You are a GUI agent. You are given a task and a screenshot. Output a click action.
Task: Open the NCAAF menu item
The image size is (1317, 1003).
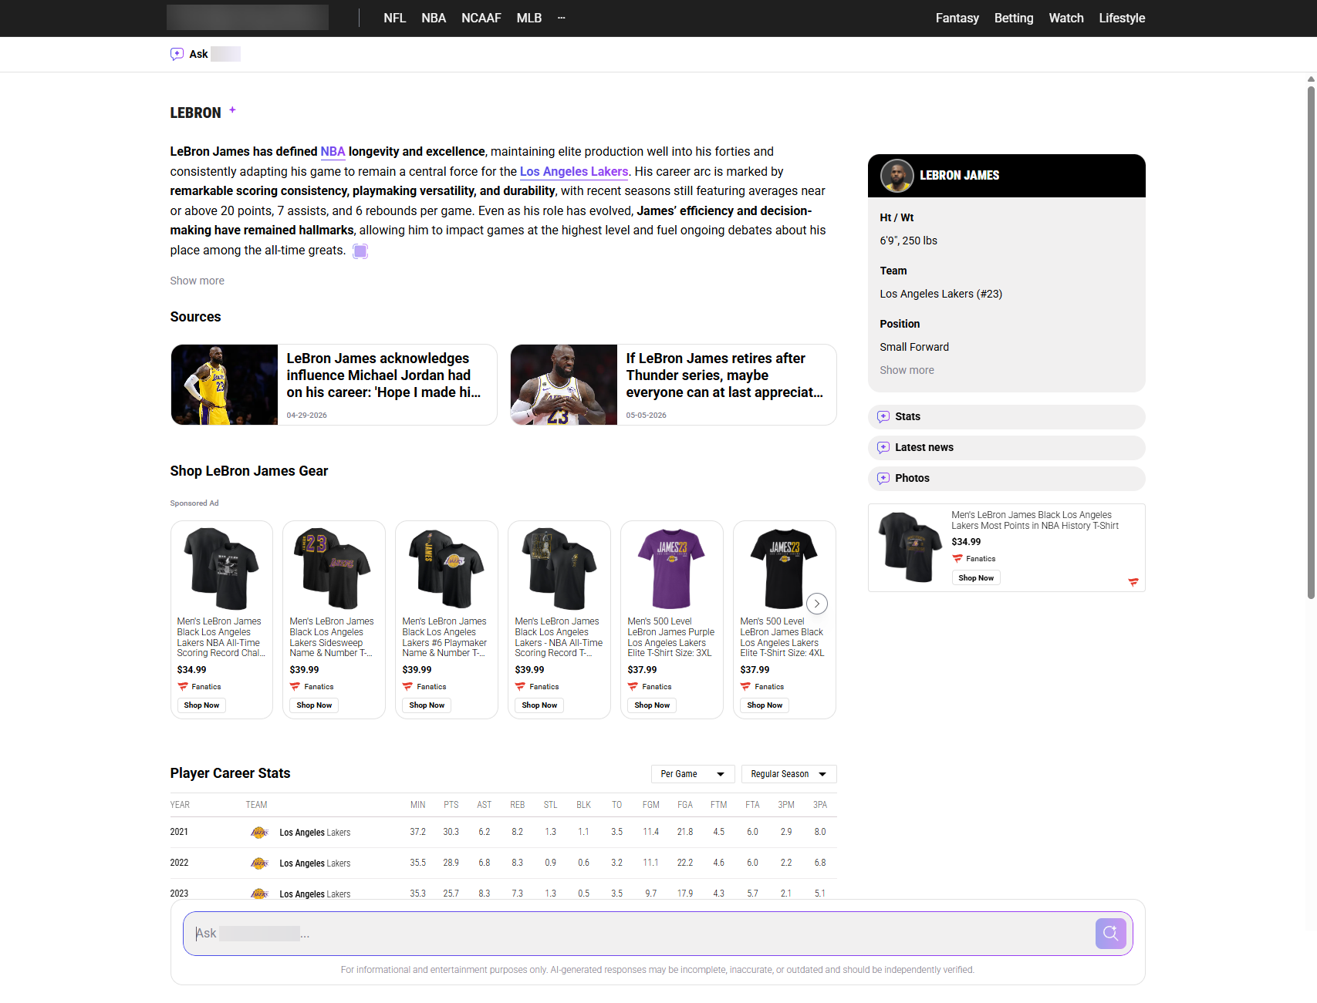coord(481,18)
